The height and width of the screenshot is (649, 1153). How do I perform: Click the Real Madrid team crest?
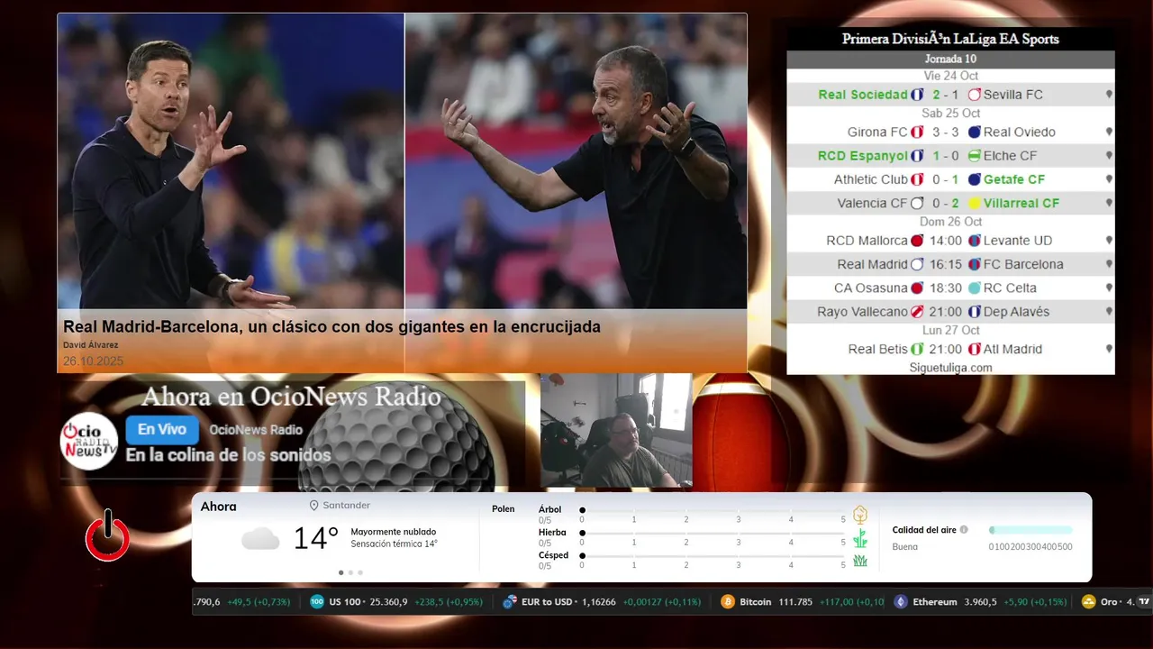tap(917, 265)
